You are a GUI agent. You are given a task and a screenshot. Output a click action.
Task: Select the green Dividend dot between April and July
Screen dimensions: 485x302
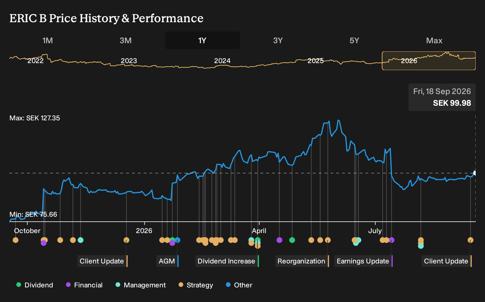coord(292,240)
